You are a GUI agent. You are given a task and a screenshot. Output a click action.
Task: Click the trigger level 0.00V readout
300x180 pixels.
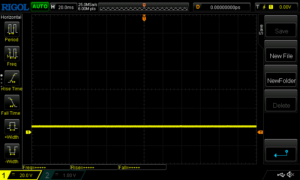[285, 7]
